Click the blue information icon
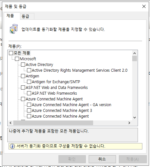 (12, 146)
